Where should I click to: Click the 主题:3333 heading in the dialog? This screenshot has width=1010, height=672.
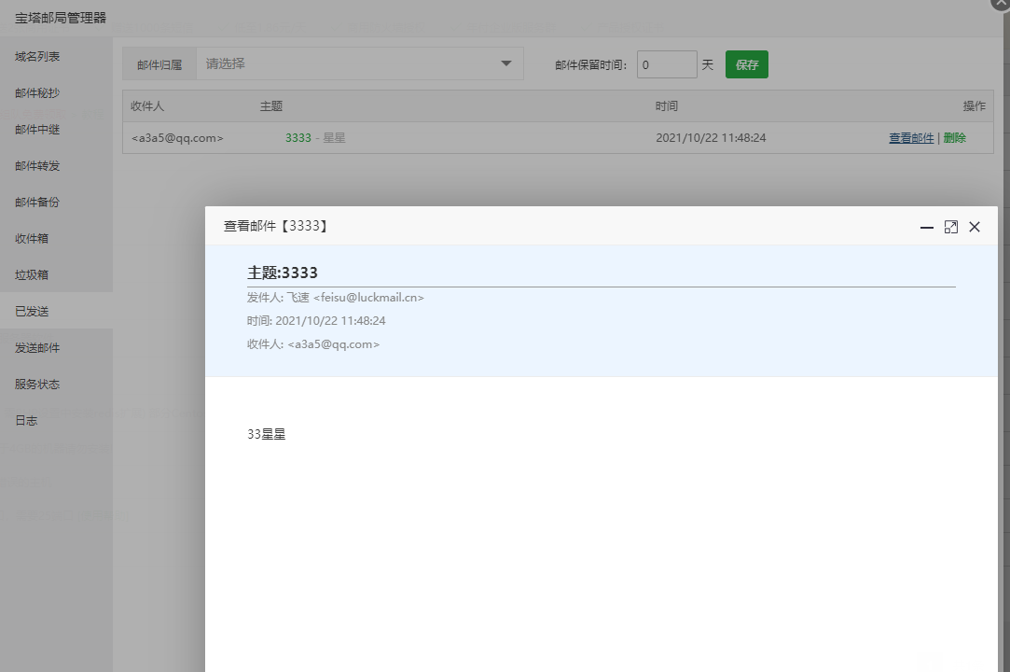283,273
